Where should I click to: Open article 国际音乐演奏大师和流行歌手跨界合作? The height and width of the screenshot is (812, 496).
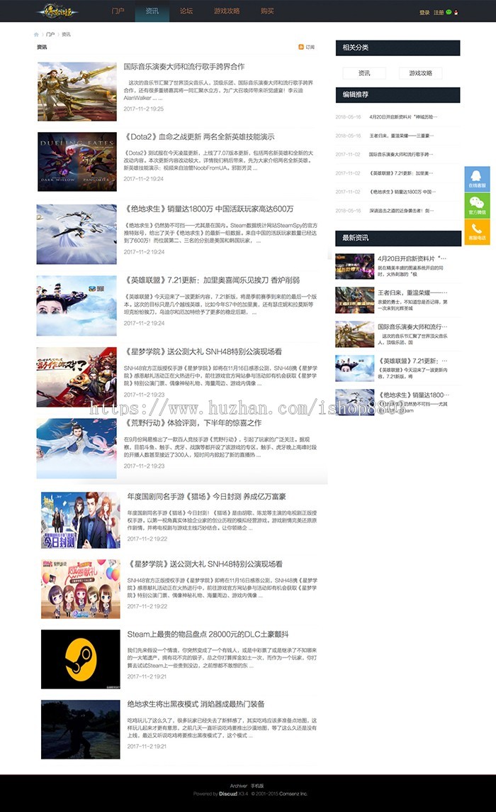click(184, 67)
